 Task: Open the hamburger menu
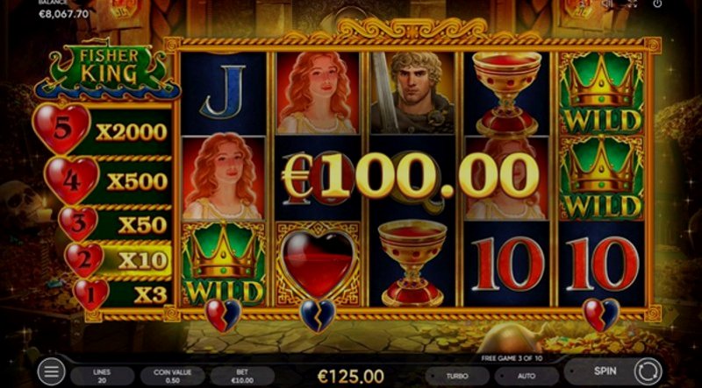[51, 371]
